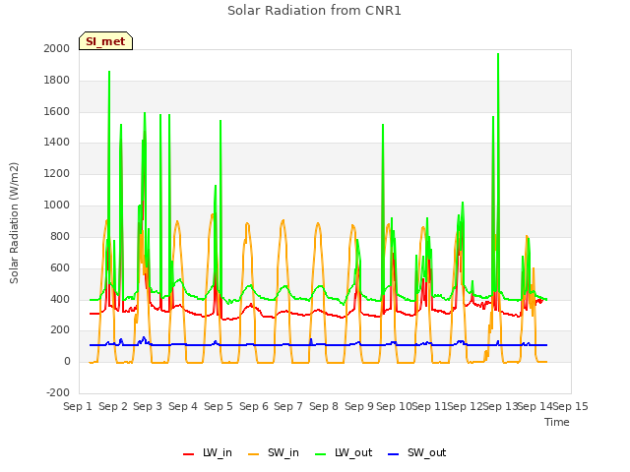Click the orange SW_in legend color marker
The height and width of the screenshot is (472, 630).
254,454
